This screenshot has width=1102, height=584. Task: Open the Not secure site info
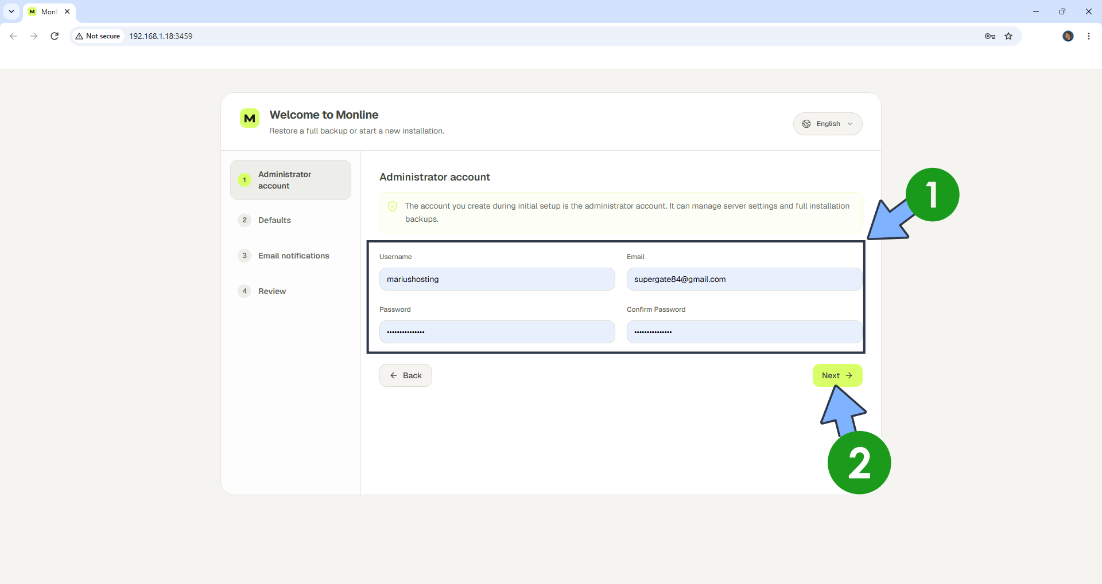(x=98, y=36)
